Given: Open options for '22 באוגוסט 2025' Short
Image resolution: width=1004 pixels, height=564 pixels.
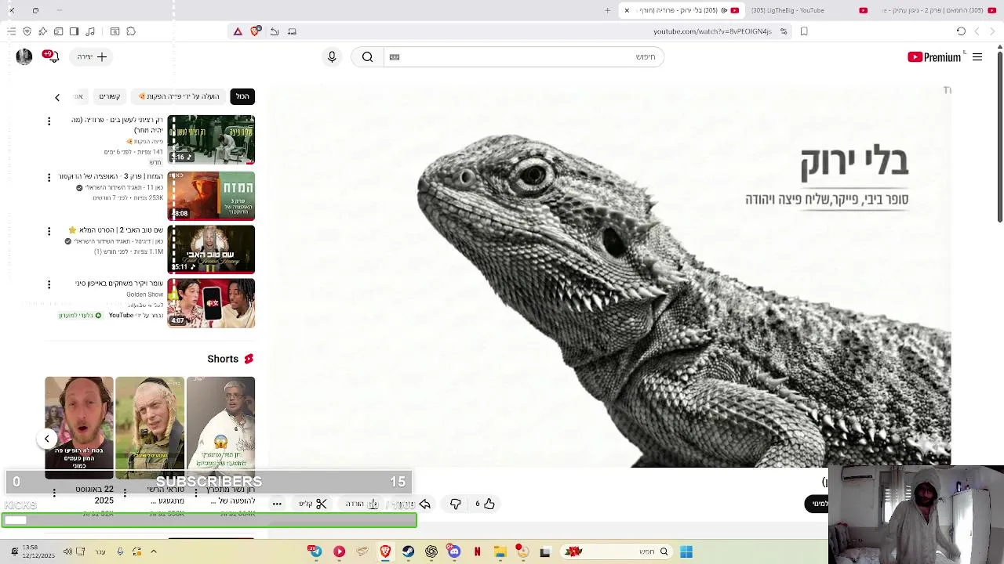Looking at the screenshot, I should (54, 493).
